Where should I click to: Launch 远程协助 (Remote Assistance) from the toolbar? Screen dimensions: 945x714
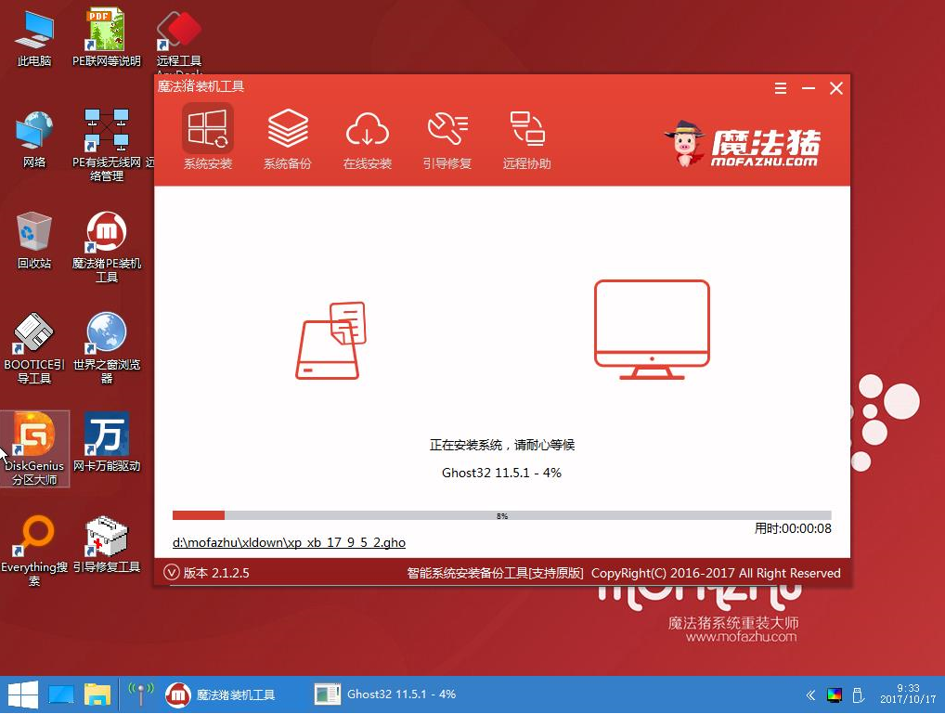tap(526, 130)
